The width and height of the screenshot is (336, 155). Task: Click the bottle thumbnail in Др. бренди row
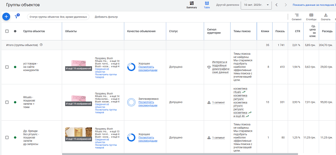coord(79,134)
